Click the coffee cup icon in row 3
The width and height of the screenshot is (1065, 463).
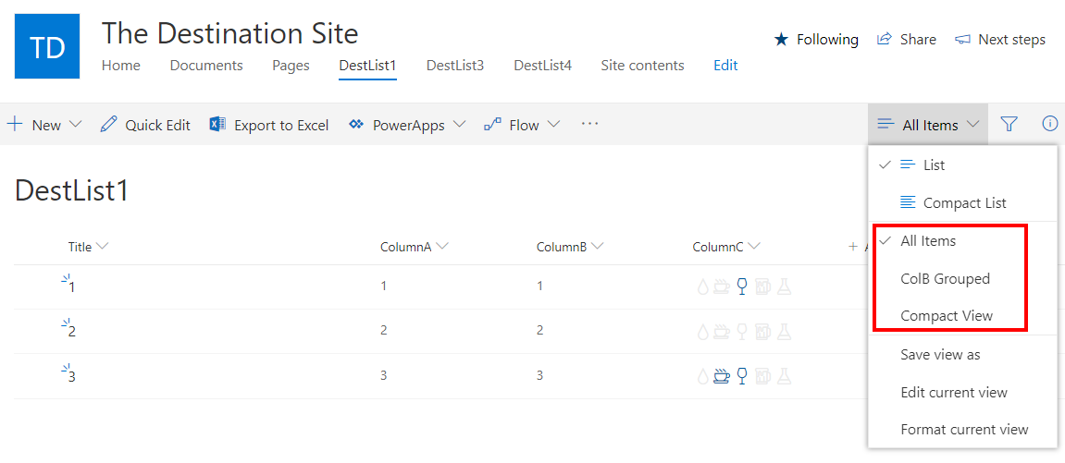[722, 375]
